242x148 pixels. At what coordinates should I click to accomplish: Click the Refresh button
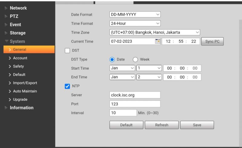pos(162,125)
